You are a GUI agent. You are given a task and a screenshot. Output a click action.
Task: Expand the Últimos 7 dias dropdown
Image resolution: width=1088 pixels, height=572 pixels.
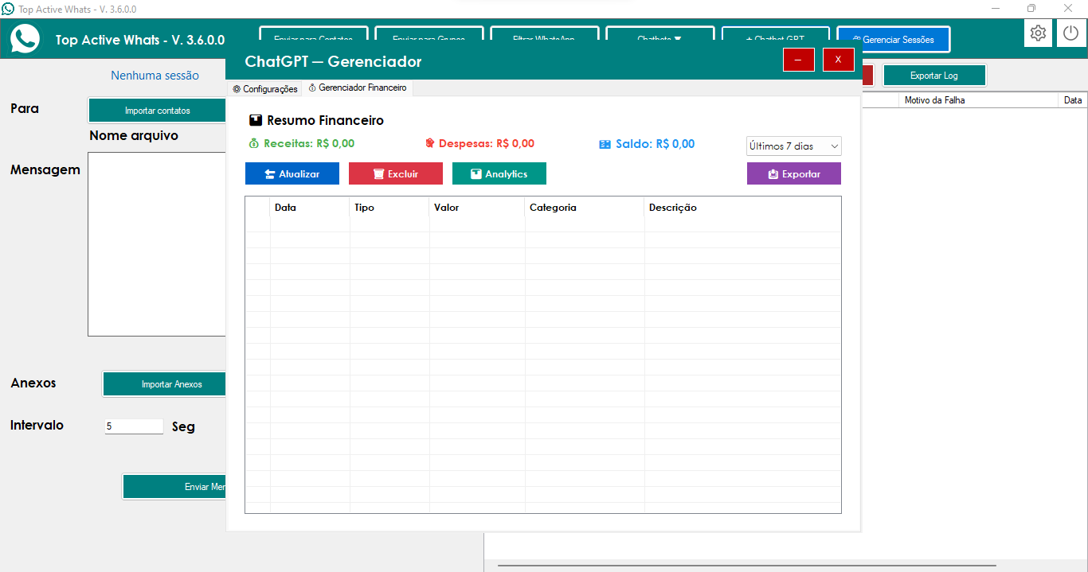[793, 146]
